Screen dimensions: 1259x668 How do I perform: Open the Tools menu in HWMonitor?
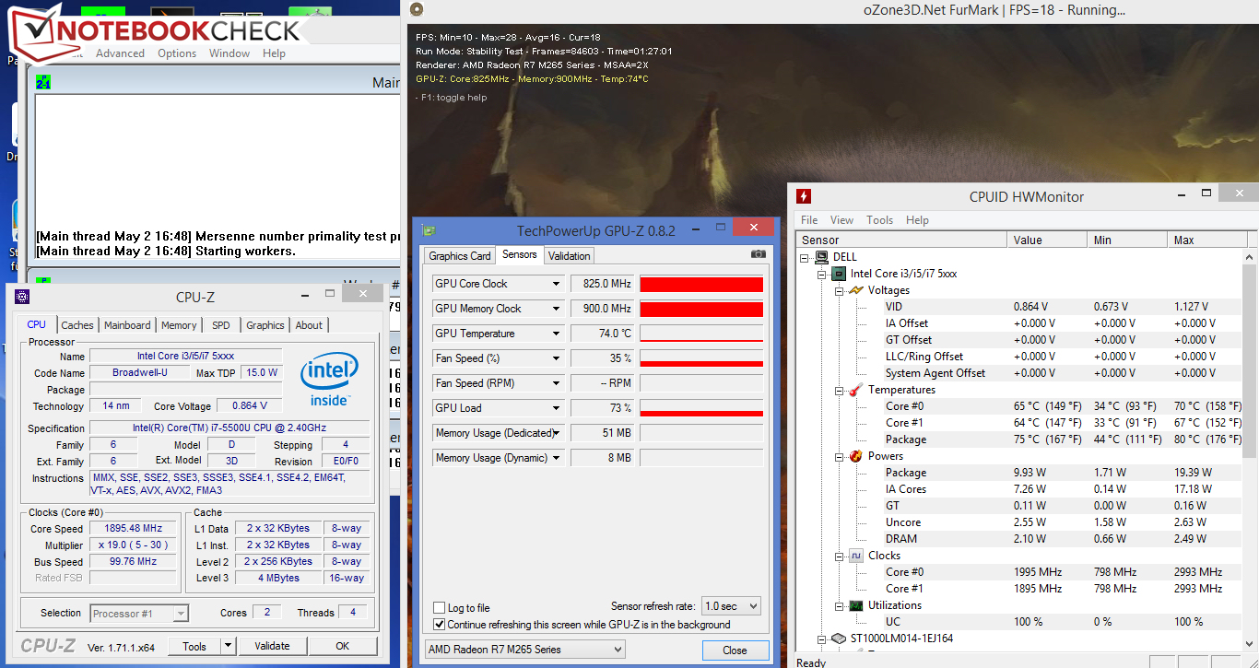[879, 220]
